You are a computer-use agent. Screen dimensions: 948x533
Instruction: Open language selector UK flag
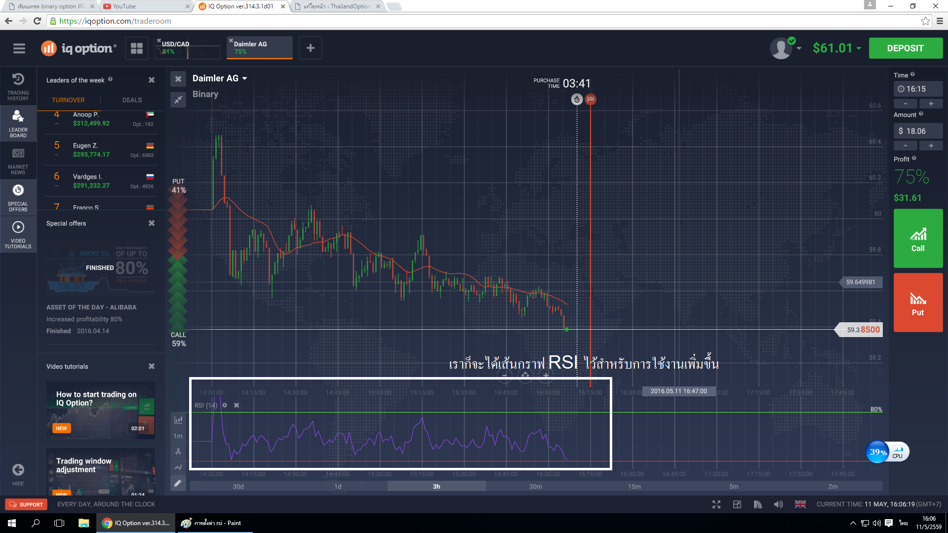[x=800, y=504]
